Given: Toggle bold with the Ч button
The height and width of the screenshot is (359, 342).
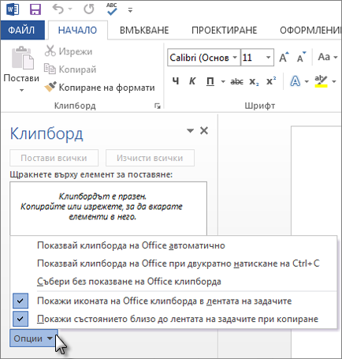Looking at the screenshot, I should pos(176,81).
